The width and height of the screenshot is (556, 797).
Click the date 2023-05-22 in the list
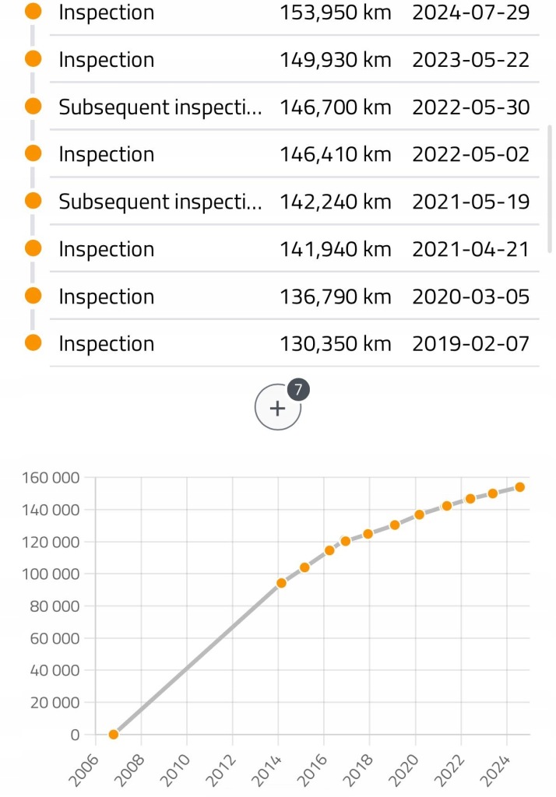[x=470, y=60]
